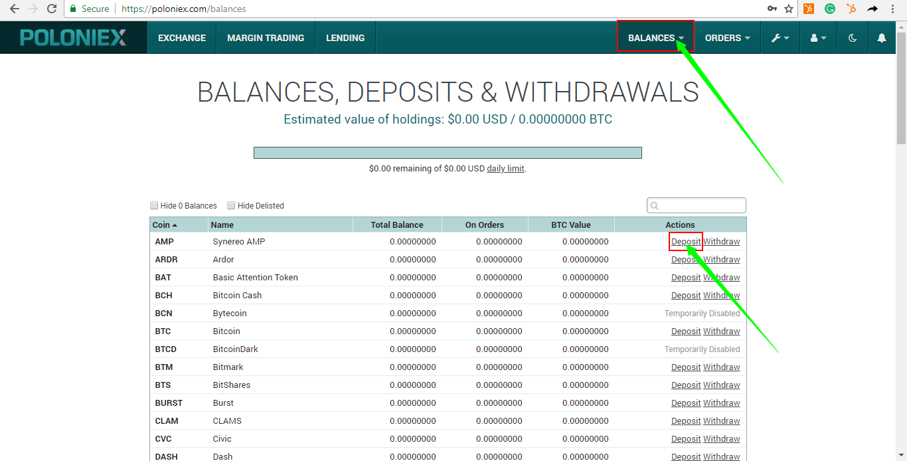Click Withdraw for Synereo AMP

(x=722, y=242)
